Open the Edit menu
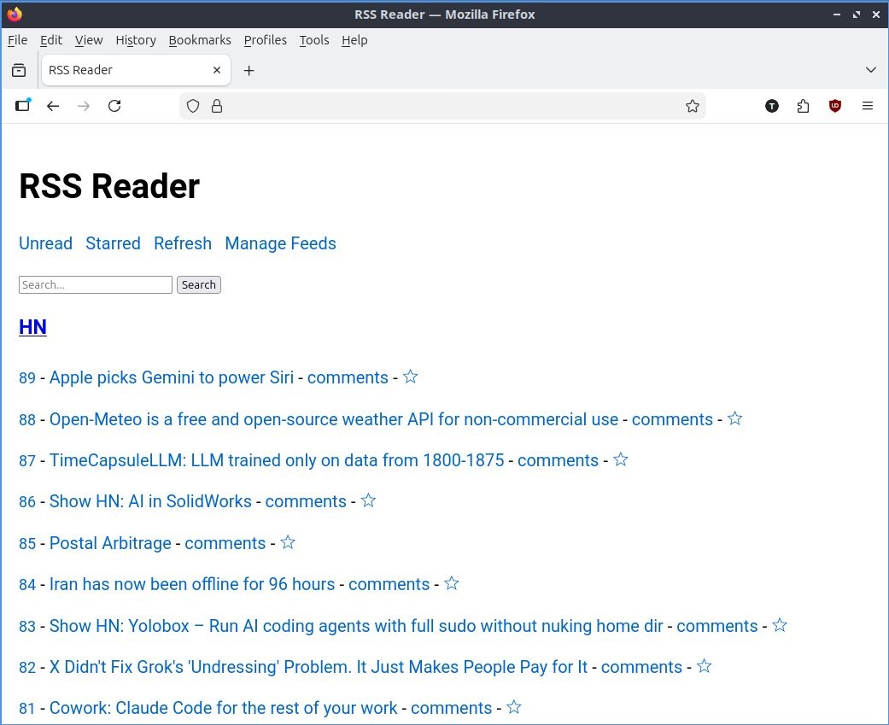The height and width of the screenshot is (725, 889). coord(51,40)
